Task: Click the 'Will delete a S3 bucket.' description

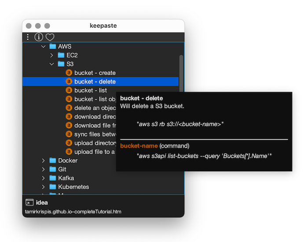Action: point(152,106)
